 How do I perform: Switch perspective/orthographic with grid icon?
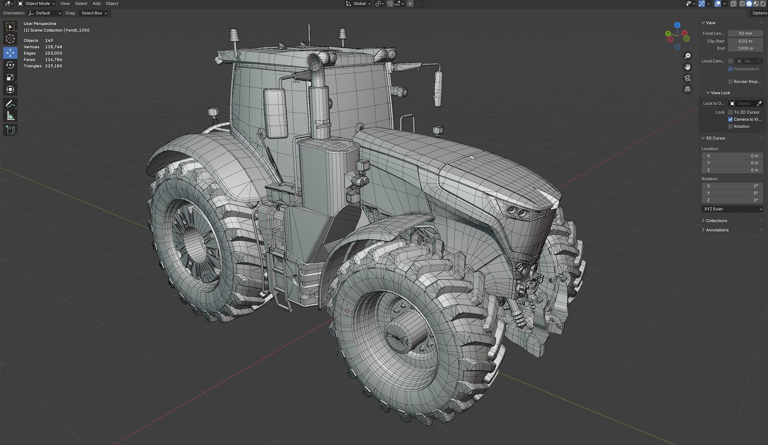point(688,89)
